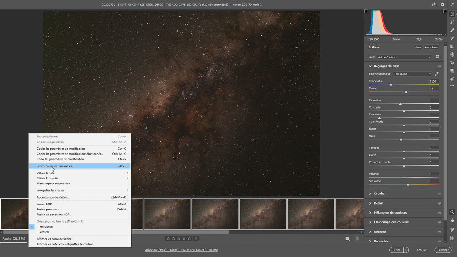Click the Température slider handle
Viewport: 457px width, 257px height.
(x=391, y=85)
